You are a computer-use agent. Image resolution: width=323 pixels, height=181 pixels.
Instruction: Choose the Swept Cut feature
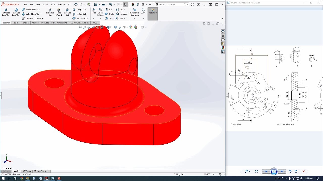click(x=79, y=10)
